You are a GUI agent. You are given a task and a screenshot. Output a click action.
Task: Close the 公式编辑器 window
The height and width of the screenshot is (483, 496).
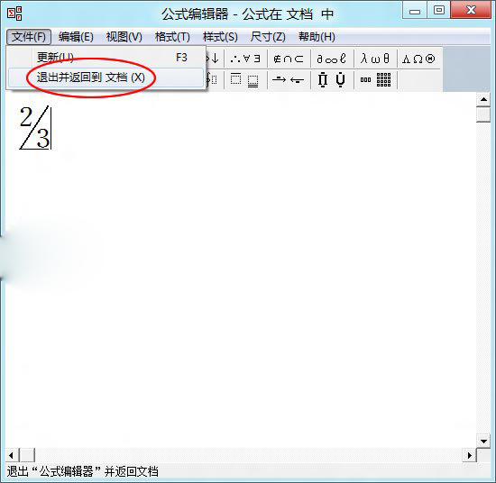pyautogui.click(x=471, y=10)
